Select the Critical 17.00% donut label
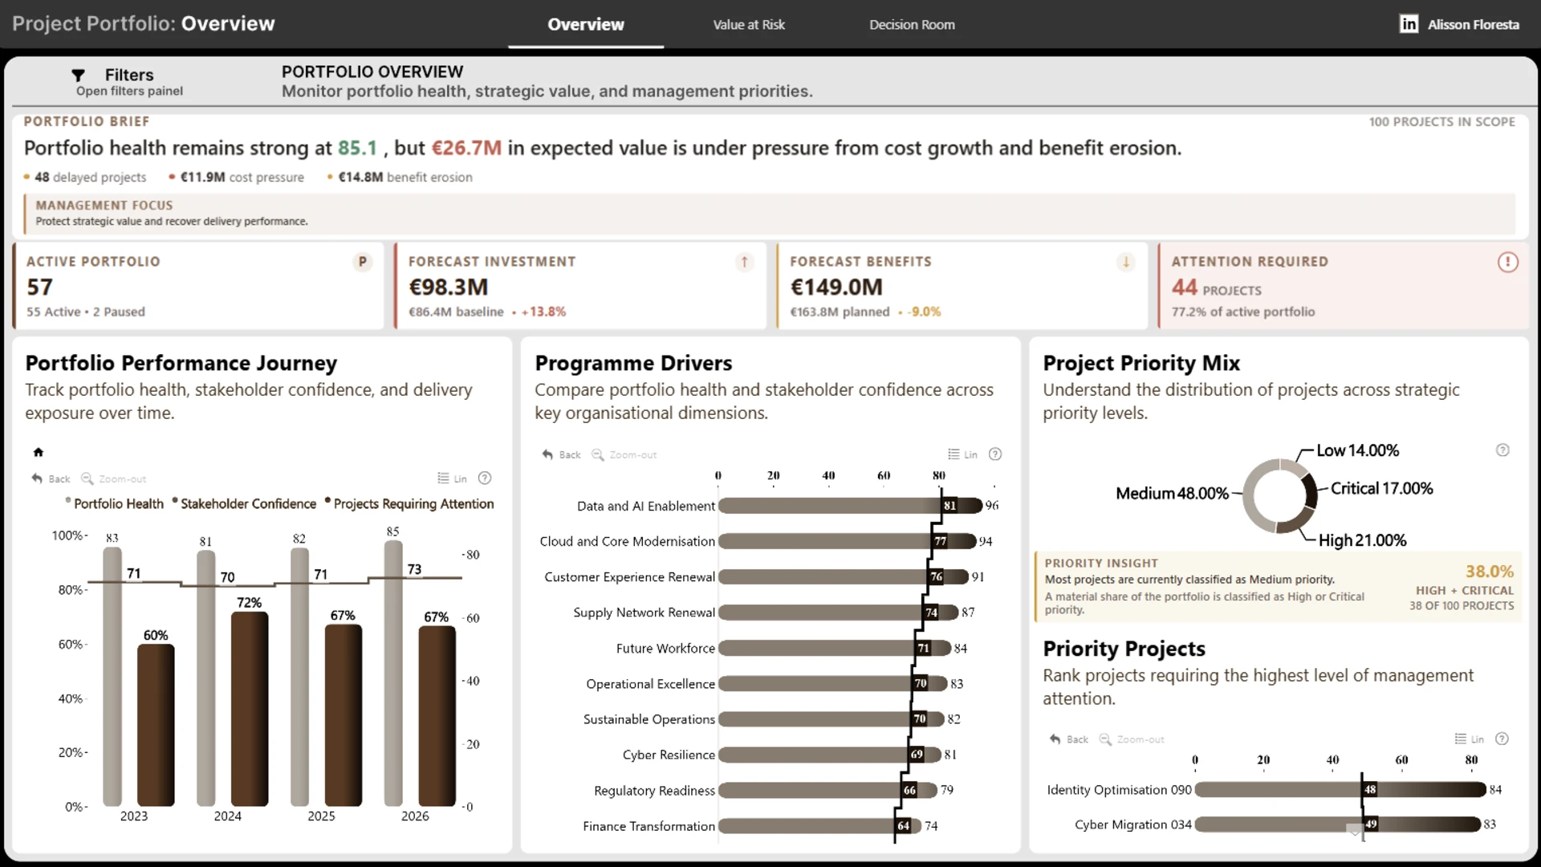 pyautogui.click(x=1381, y=488)
